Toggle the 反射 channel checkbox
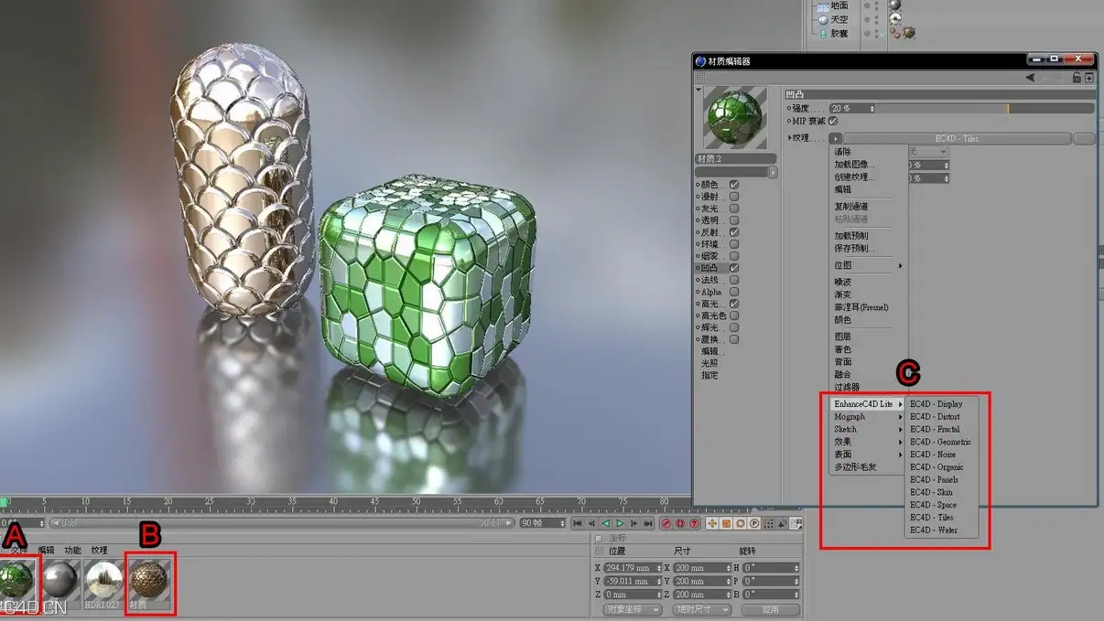Viewport: 1104px width, 621px height. [734, 232]
